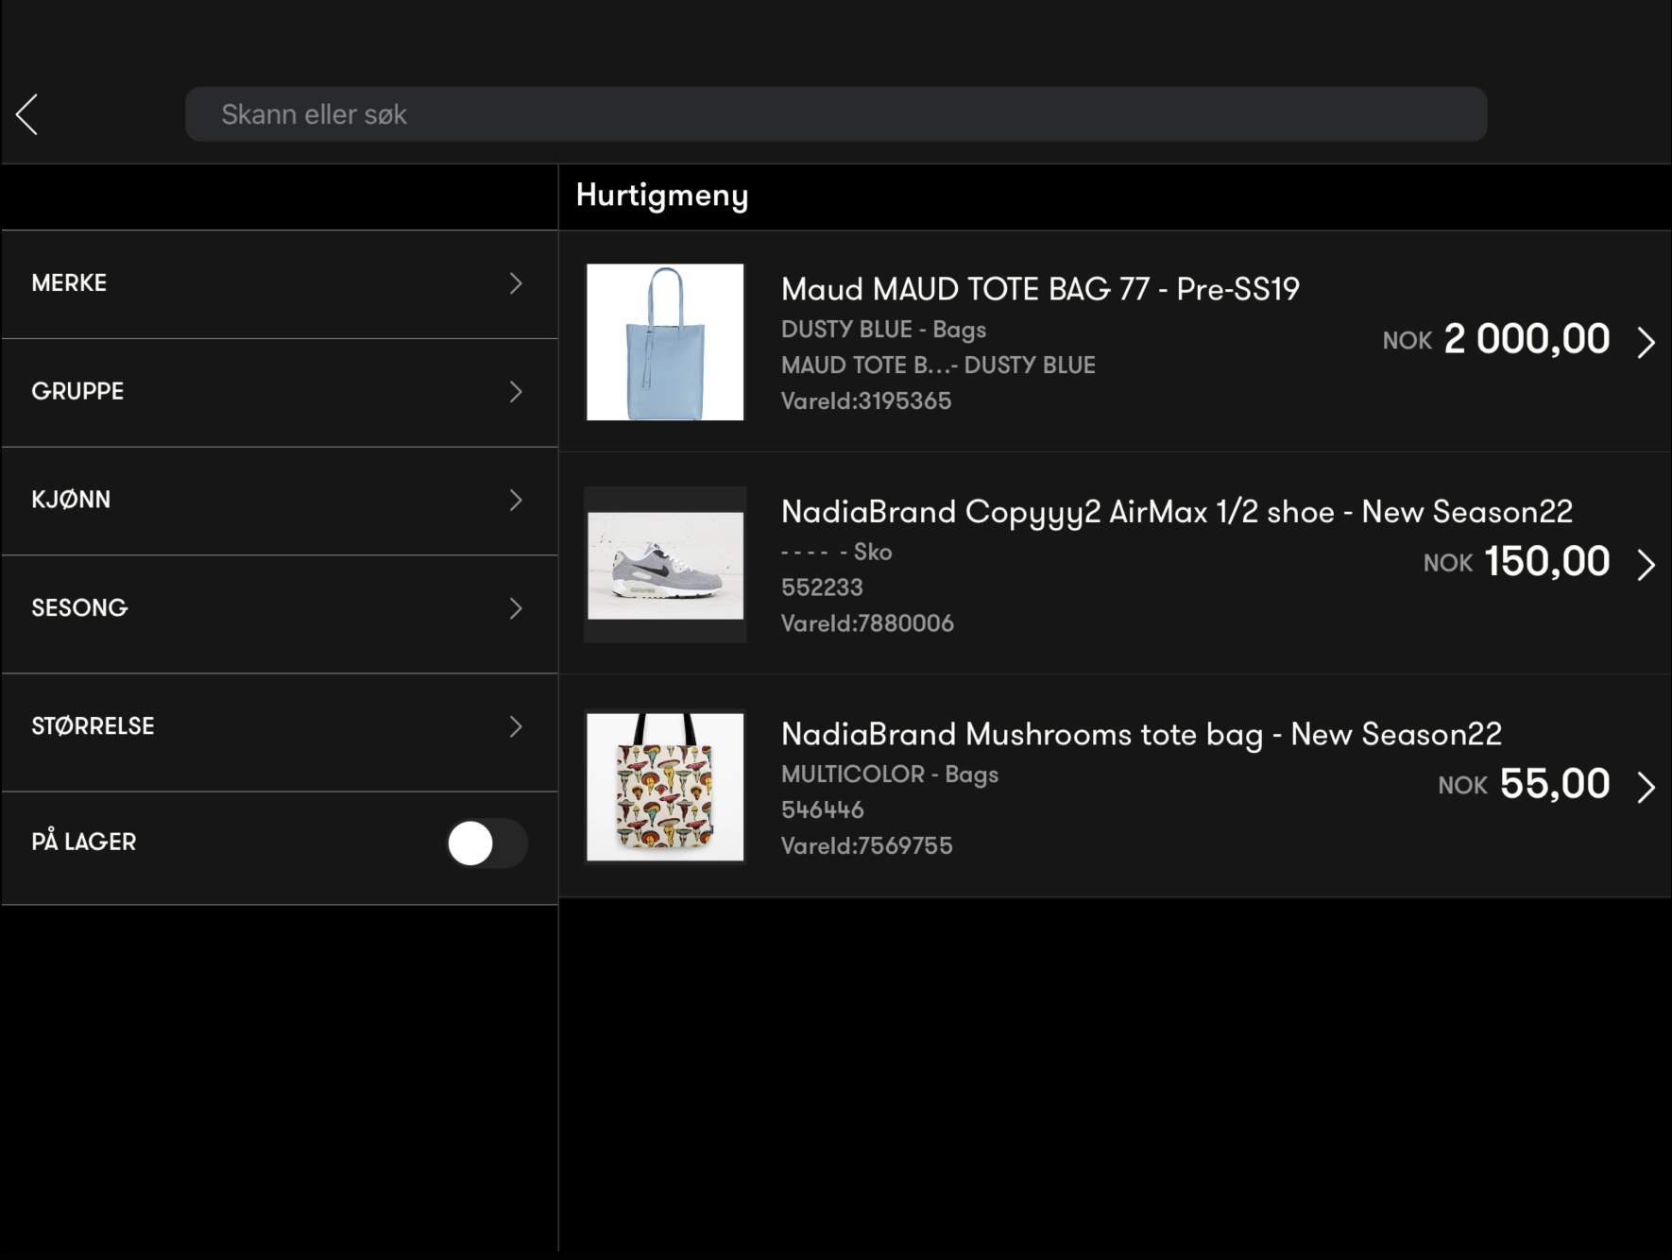Viewport: 1672px width, 1260px height.
Task: Click the NOK 55,00 price
Action: click(x=1525, y=784)
